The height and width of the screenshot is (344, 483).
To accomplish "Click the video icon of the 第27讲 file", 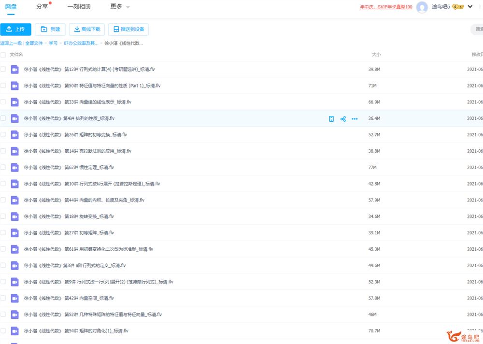I will (x=15, y=233).
